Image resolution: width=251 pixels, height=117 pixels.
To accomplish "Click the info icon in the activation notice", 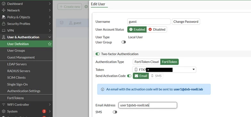I will (102, 90).
